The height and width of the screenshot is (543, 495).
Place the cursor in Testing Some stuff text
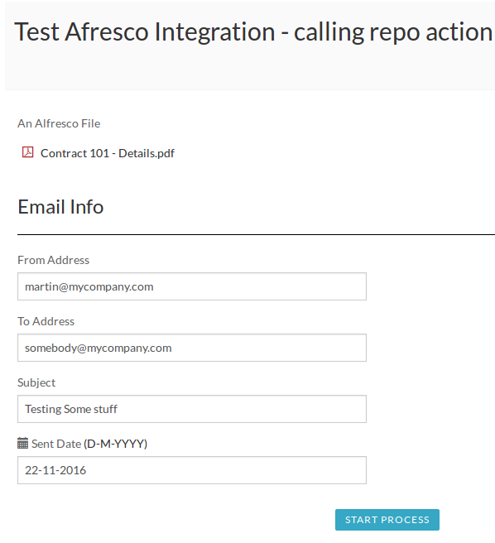71,409
